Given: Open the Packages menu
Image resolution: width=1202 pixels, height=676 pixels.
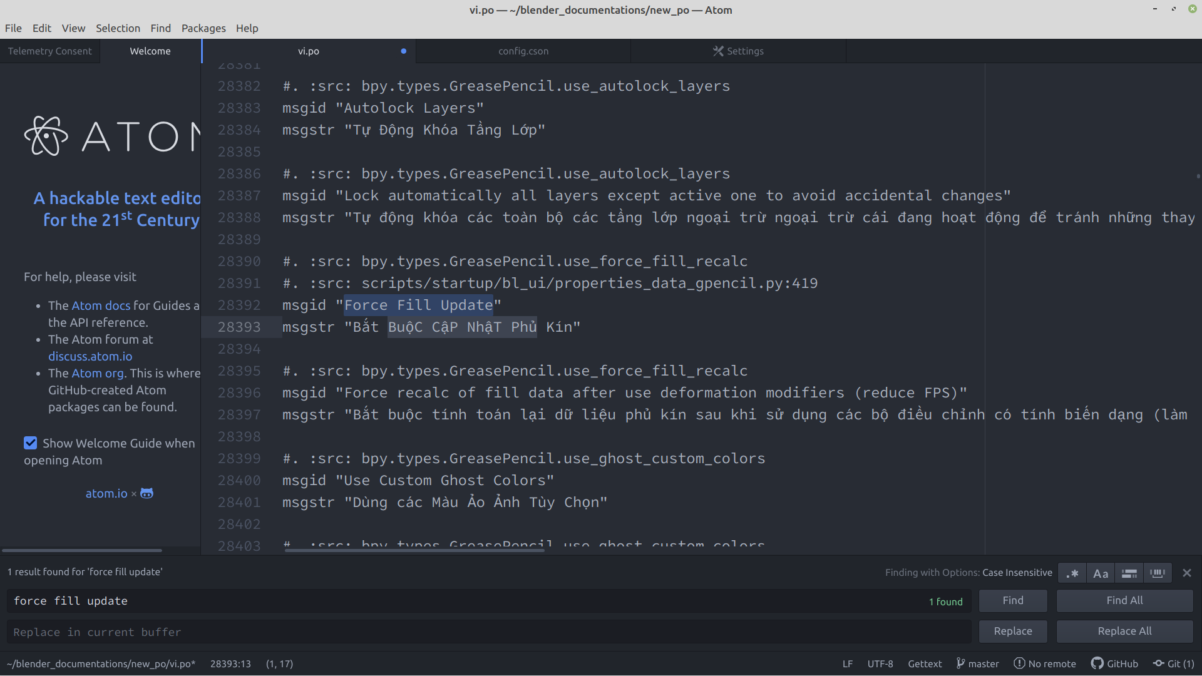Looking at the screenshot, I should pyautogui.click(x=203, y=28).
